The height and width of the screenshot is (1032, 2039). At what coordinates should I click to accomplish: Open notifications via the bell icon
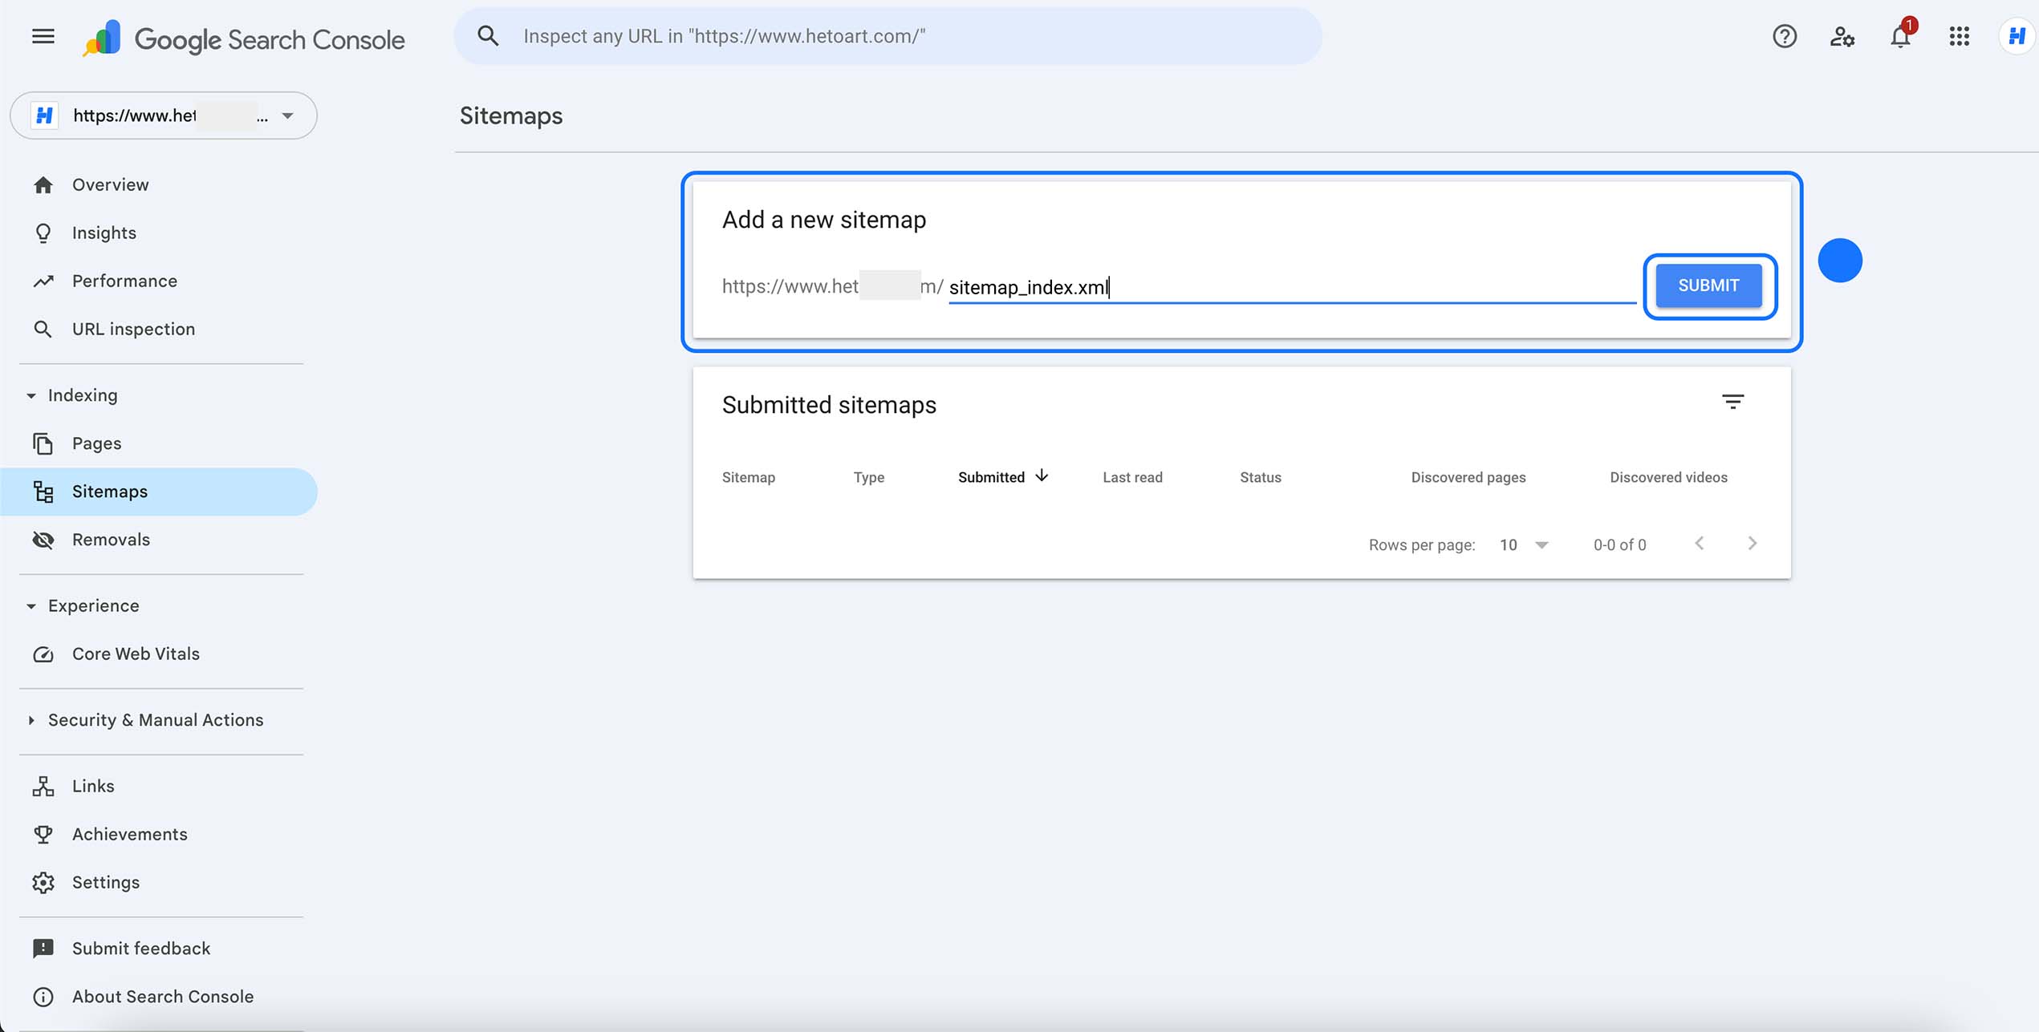1899,36
